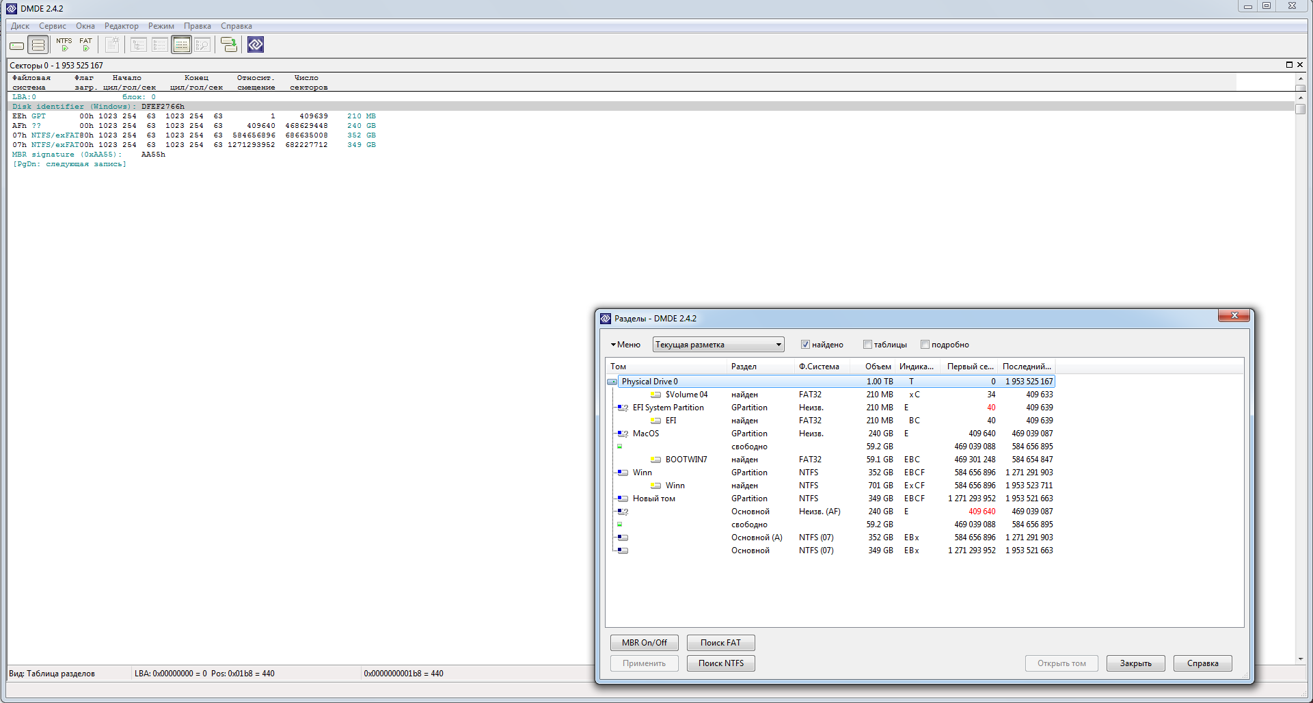Viewport: 1313px width, 703px height.
Task: Select the BOOTWIN7 volume row
Action: point(686,460)
